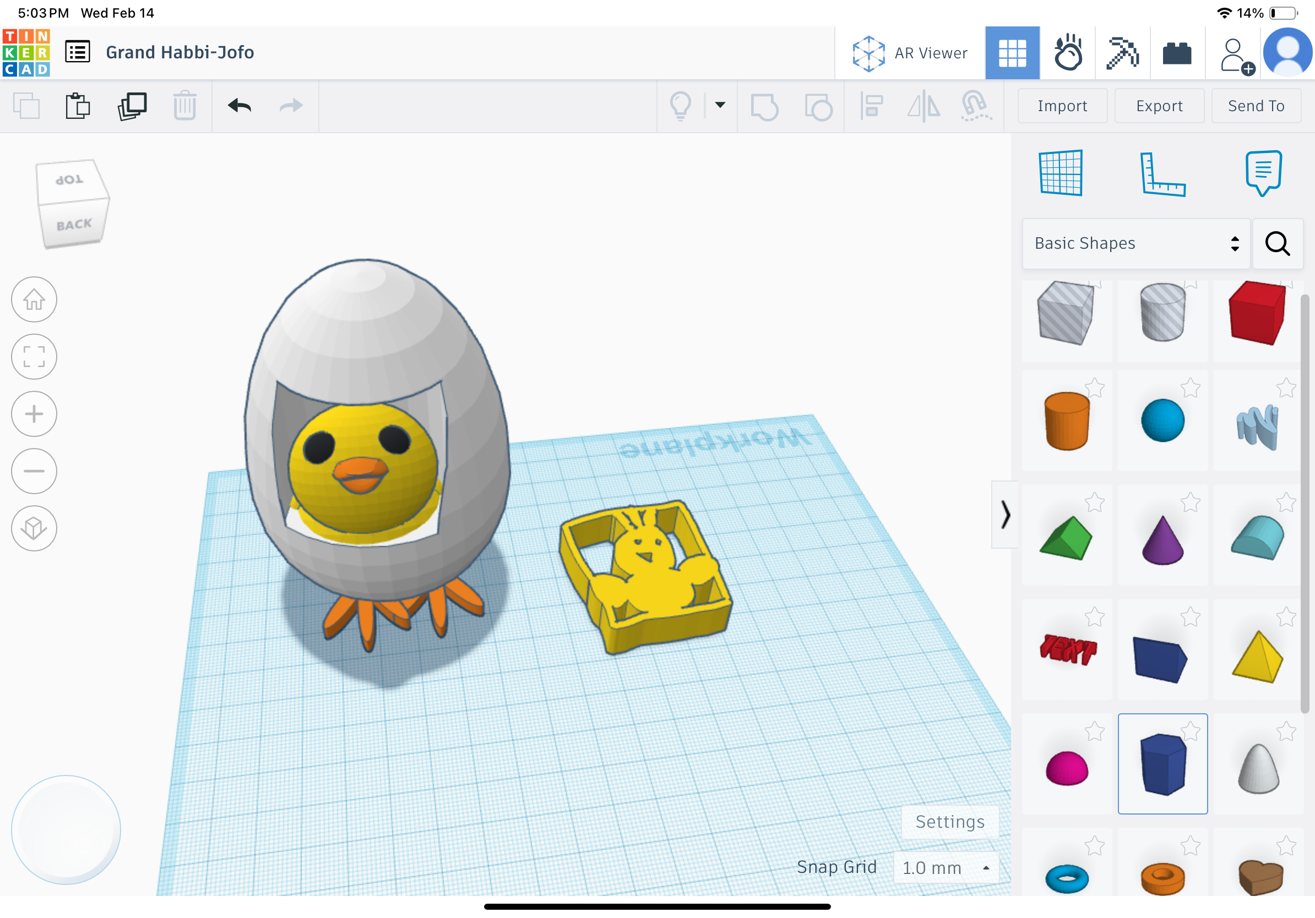Open the Align tool
The width and height of the screenshot is (1315, 918).
872,106
